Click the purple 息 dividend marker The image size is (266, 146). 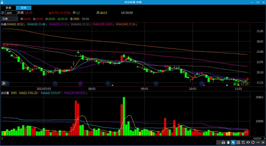point(81,83)
